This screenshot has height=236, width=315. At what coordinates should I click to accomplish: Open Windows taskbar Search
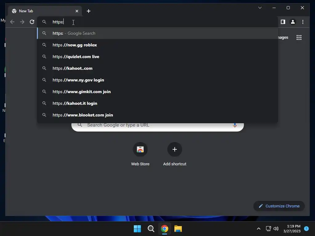pos(151,229)
